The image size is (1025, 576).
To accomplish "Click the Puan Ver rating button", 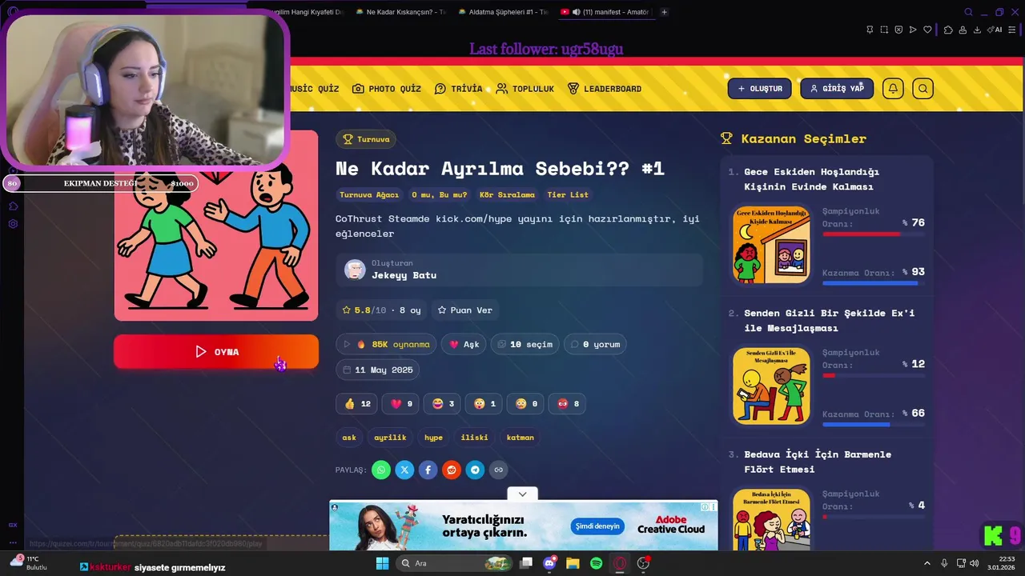I will pos(465,310).
